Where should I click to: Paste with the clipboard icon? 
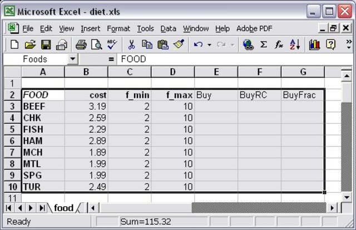(x=163, y=44)
